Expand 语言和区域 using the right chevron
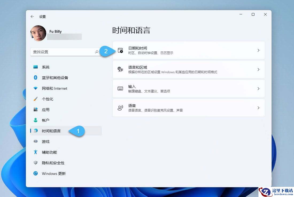Screen dimensions: 294x197 pyautogui.click(x=258, y=69)
